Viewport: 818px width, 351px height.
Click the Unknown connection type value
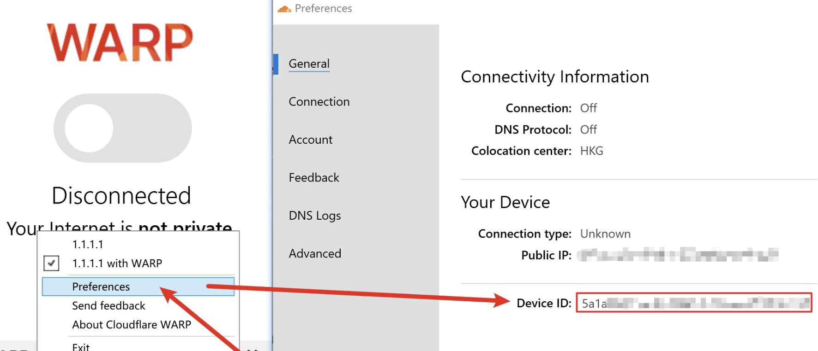[x=605, y=234]
